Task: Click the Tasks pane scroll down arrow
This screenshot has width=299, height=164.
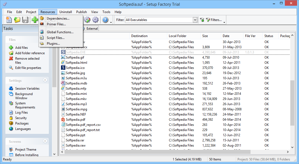Action: 54,154
